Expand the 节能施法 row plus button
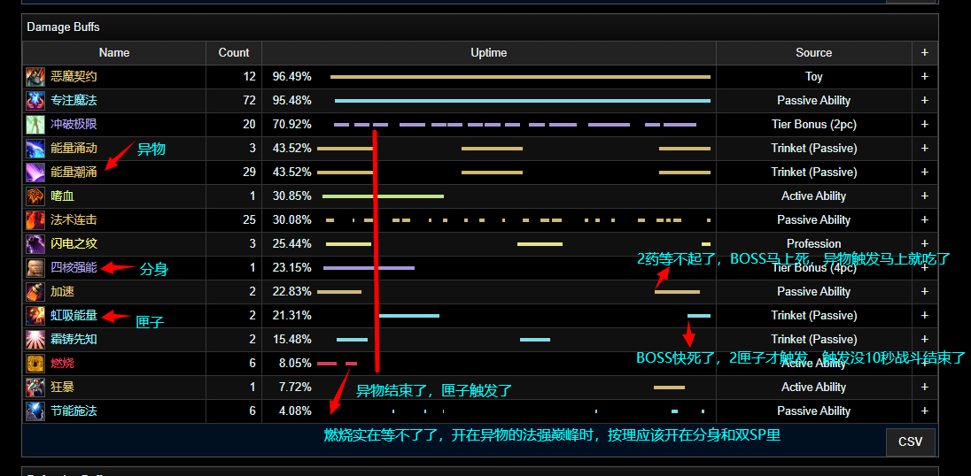971x476 pixels. tap(924, 411)
